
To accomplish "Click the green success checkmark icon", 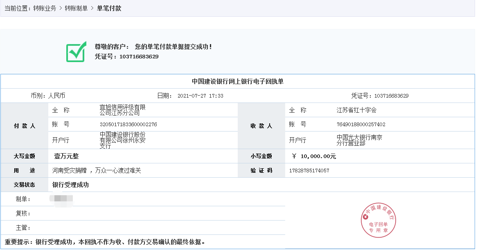I will click(76, 52).
